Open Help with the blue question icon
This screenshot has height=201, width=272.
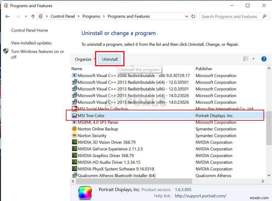(264, 59)
